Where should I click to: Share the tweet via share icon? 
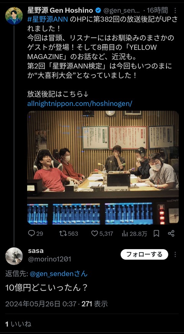(171, 233)
